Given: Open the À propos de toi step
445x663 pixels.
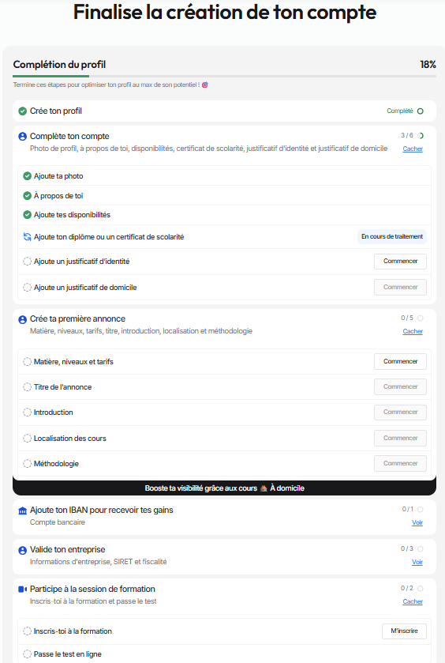Looking at the screenshot, I should [224, 196].
